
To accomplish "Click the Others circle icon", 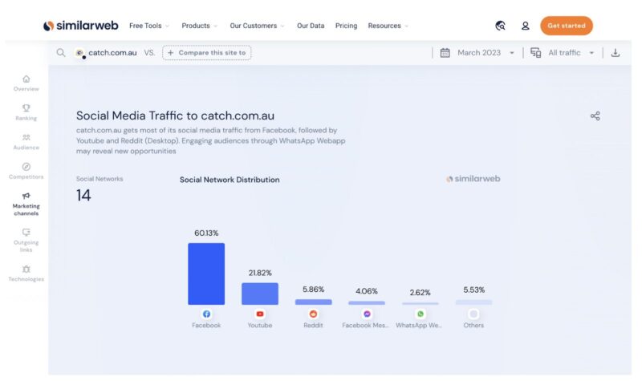I will coord(473,314).
